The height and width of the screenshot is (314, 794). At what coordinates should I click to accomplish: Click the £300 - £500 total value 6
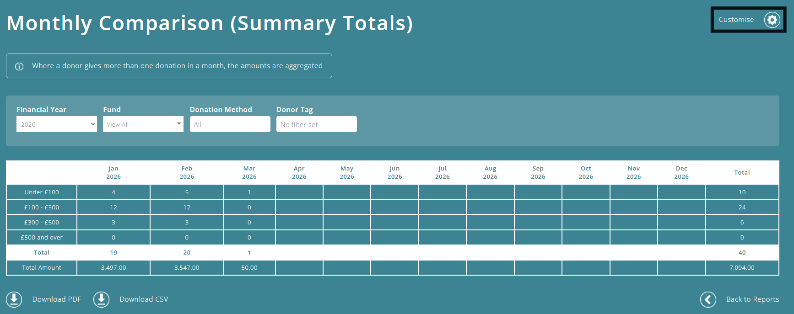[742, 223]
